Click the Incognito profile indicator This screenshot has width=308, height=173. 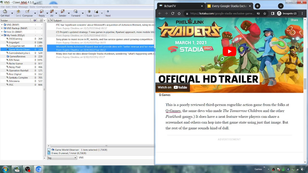point(287,13)
